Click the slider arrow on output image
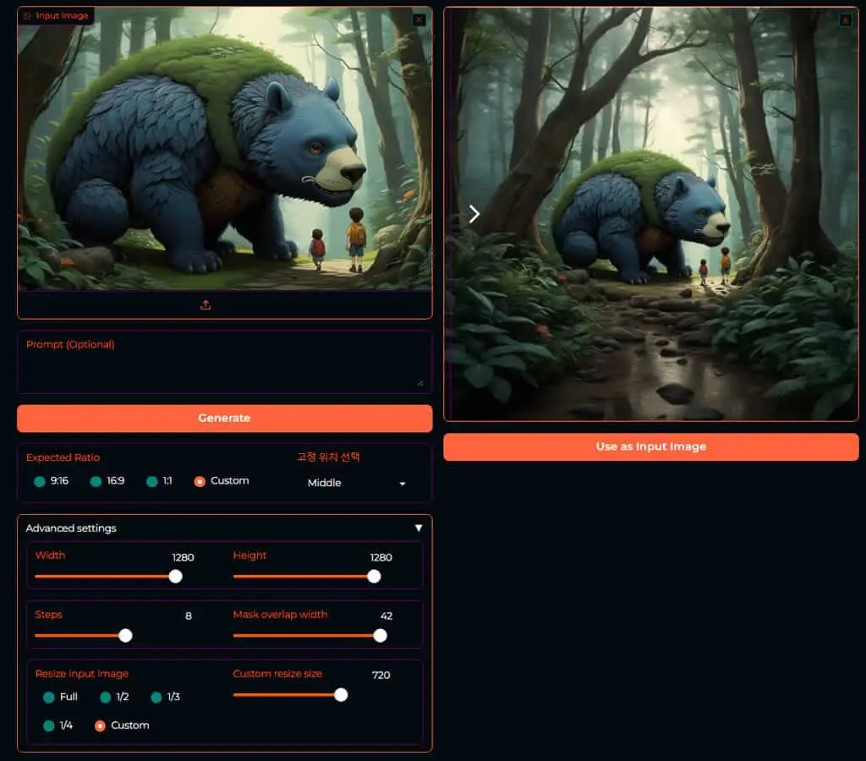 (x=474, y=214)
